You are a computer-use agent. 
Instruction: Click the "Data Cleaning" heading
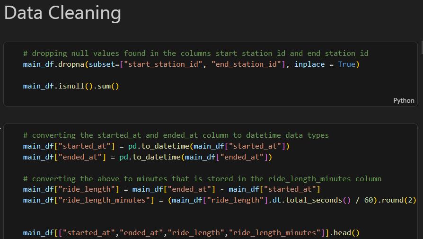(62, 13)
